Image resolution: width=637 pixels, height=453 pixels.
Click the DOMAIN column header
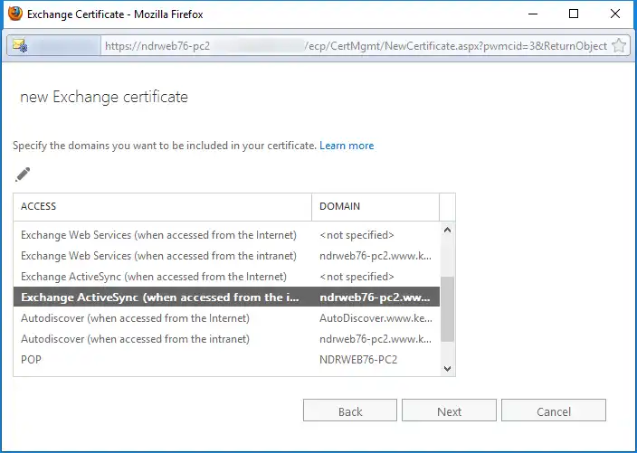tap(376, 207)
